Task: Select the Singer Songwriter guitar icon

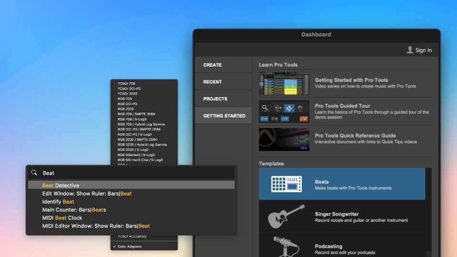Action: 286,216
